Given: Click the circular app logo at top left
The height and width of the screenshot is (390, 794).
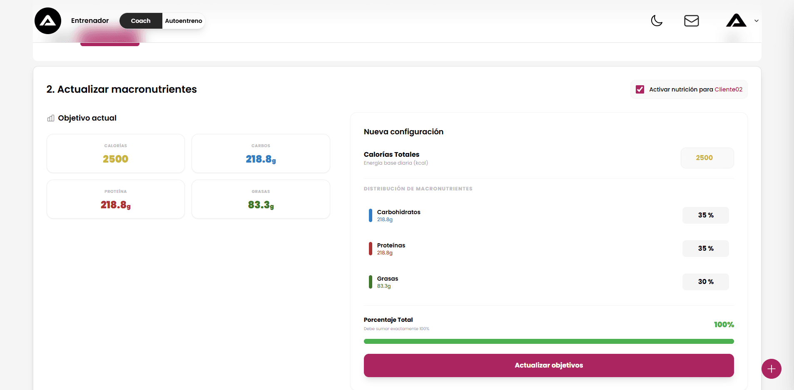Looking at the screenshot, I should tap(48, 21).
